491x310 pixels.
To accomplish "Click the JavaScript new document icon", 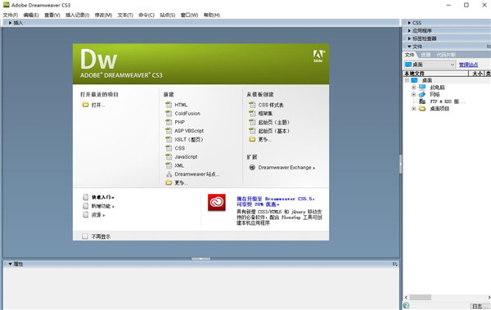I will (169, 156).
